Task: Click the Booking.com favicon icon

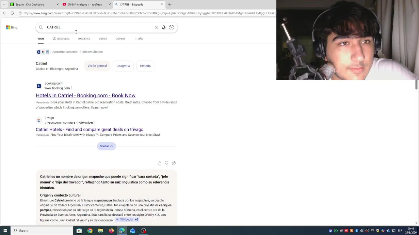Action: coord(39,86)
